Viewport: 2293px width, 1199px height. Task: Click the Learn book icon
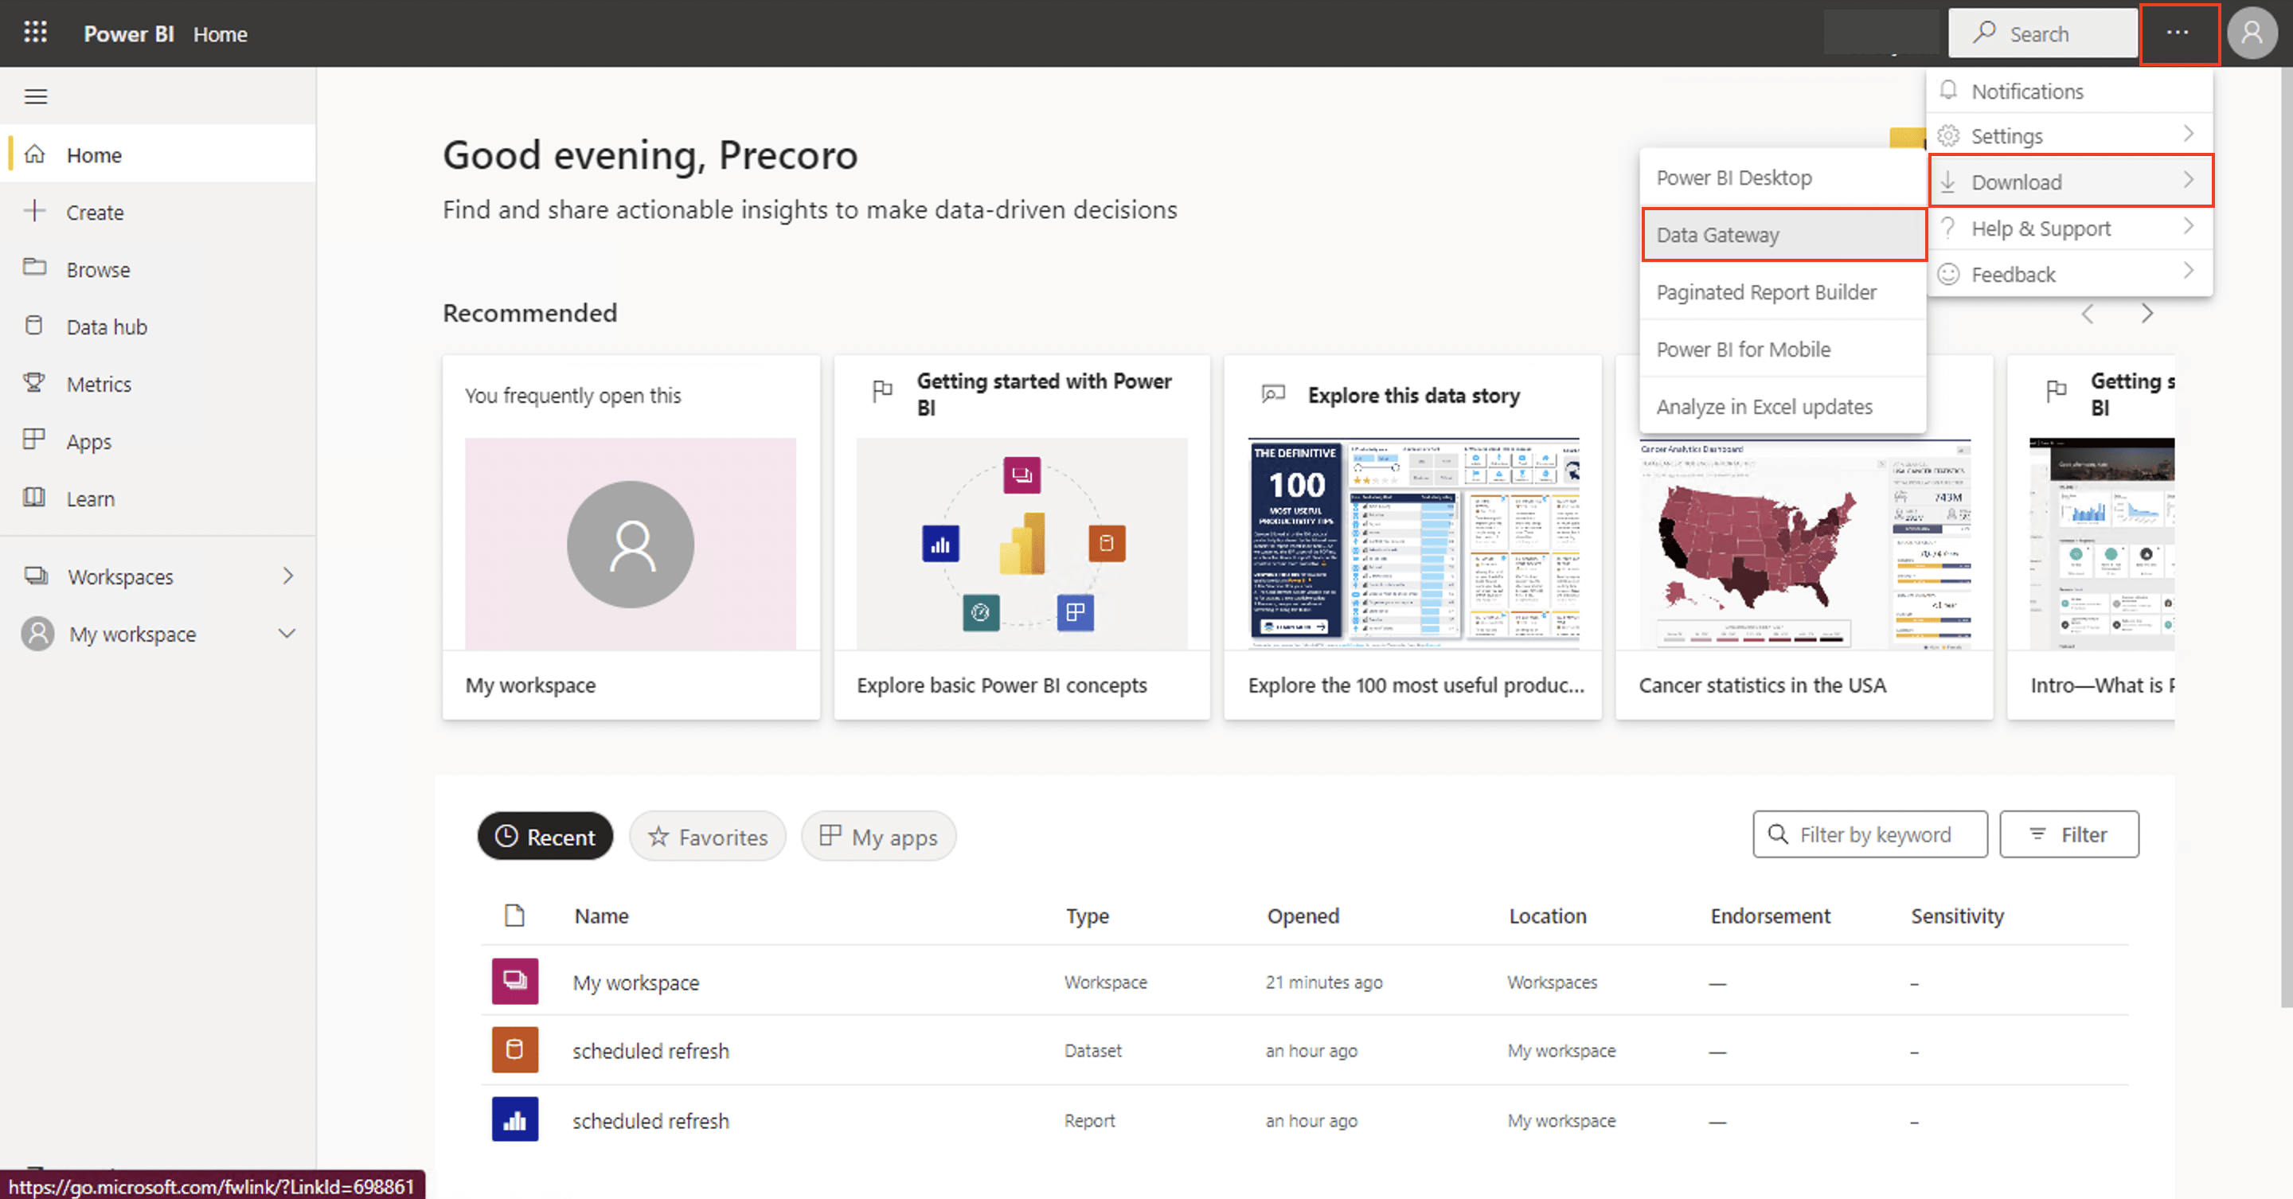(35, 498)
